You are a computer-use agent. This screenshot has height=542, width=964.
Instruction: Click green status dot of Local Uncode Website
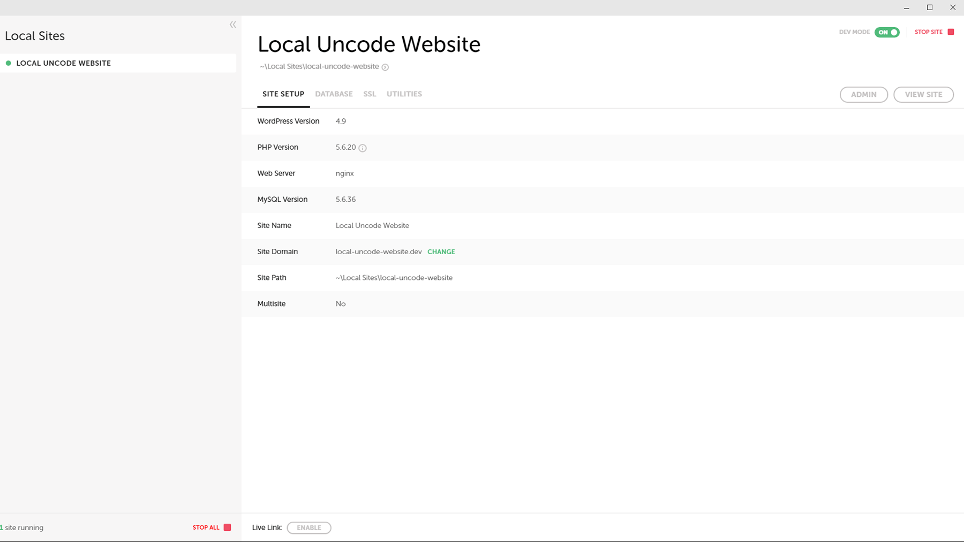pos(9,63)
